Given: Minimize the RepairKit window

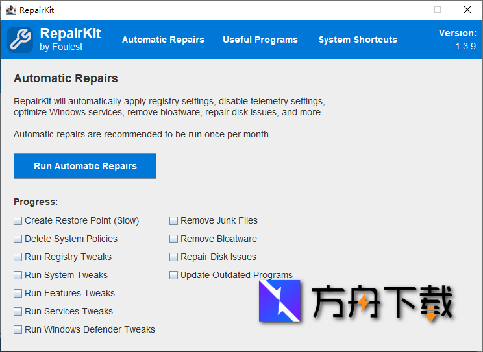Looking at the screenshot, I should click(408, 10).
